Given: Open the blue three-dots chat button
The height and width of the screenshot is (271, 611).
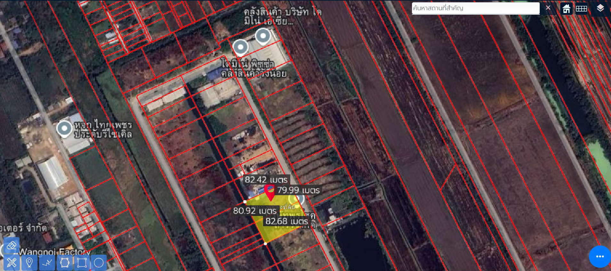Looking at the screenshot, I should pyautogui.click(x=599, y=256).
